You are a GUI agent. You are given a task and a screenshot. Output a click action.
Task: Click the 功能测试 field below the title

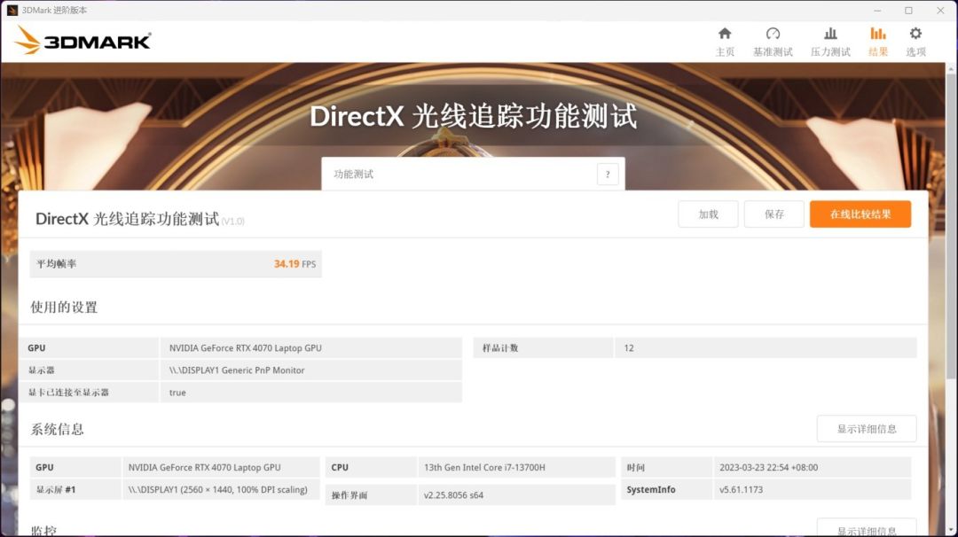point(473,174)
